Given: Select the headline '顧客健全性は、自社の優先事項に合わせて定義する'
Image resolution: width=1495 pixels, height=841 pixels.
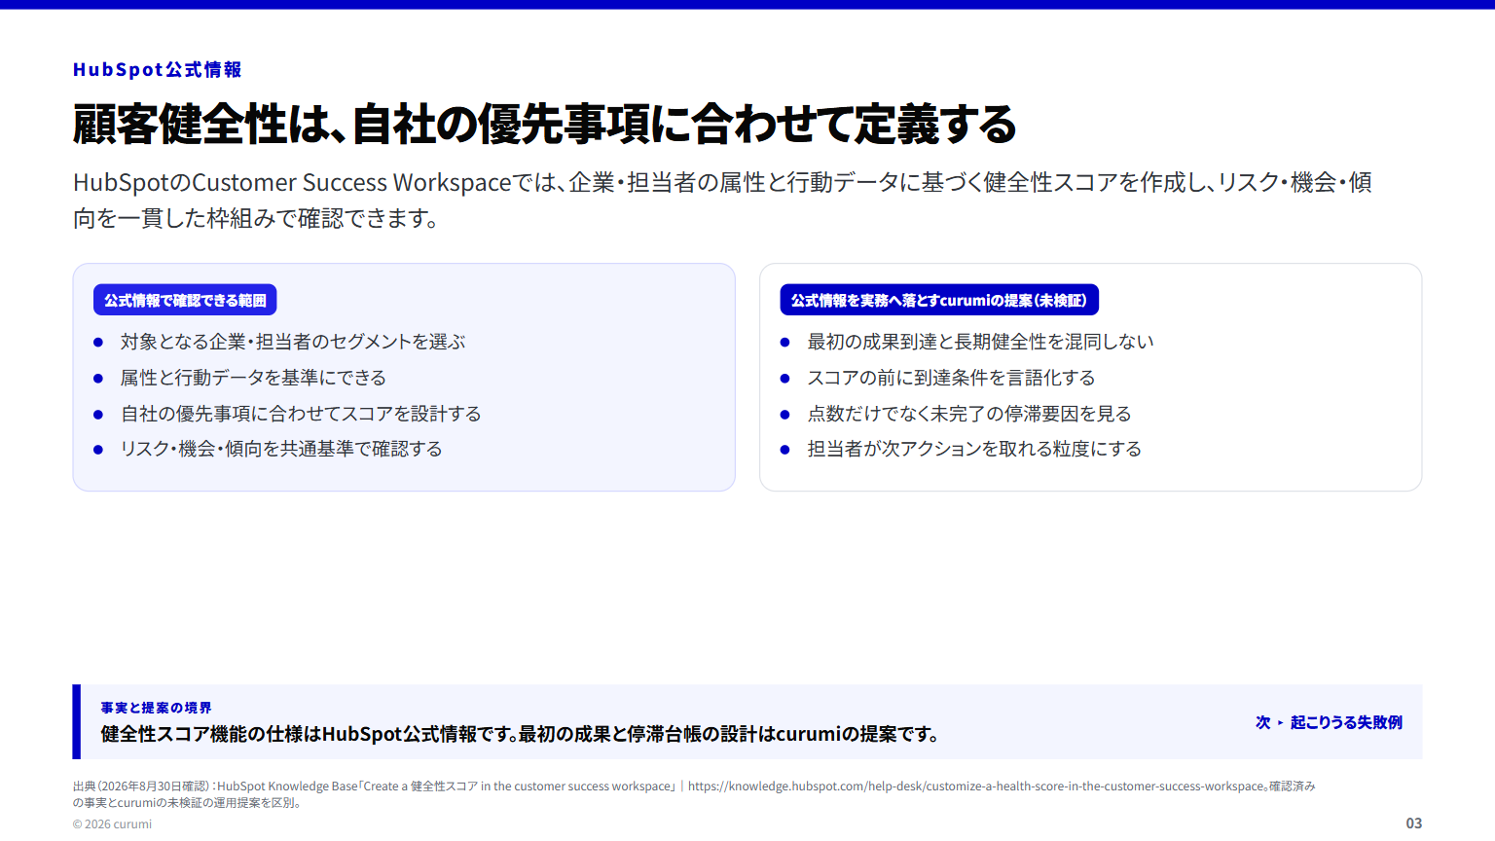Looking at the screenshot, I should [x=545, y=124].
